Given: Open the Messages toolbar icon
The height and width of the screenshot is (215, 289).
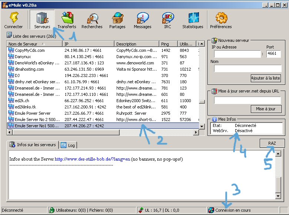Looking at the screenshot, I should 143,18.
